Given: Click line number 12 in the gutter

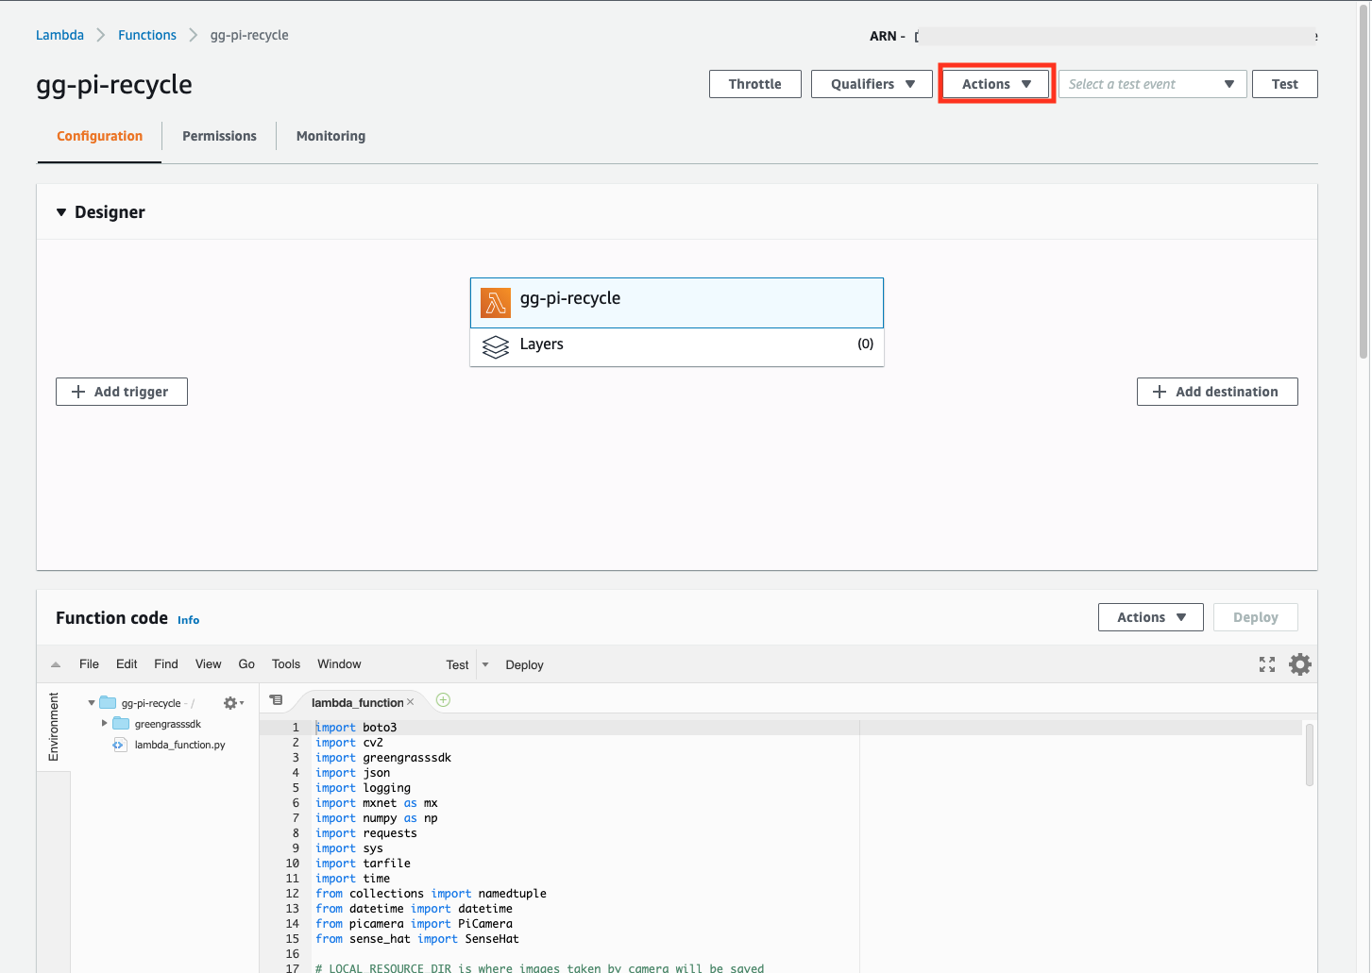Looking at the screenshot, I should pos(292,894).
